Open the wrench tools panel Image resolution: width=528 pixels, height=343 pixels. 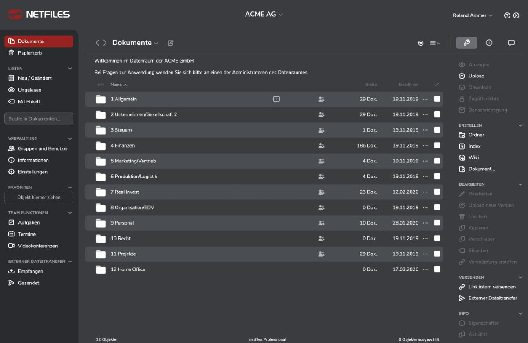pos(466,43)
